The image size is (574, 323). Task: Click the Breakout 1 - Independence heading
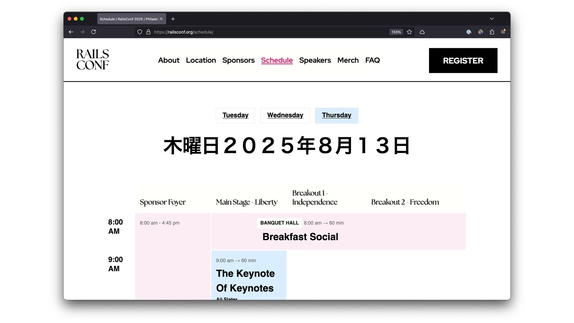point(315,197)
